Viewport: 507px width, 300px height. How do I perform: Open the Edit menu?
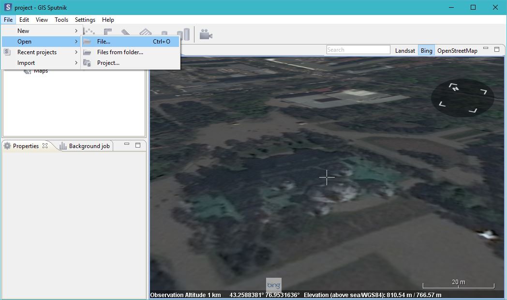24,20
